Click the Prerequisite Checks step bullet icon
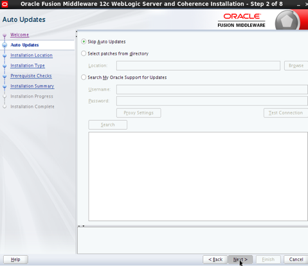 [5, 76]
